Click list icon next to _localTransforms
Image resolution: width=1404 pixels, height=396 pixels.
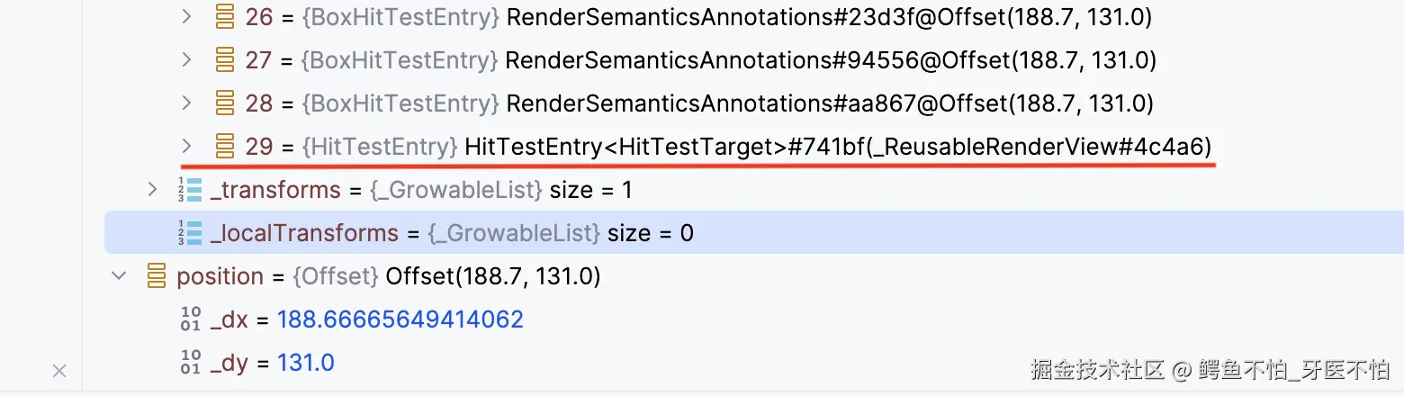tap(190, 233)
